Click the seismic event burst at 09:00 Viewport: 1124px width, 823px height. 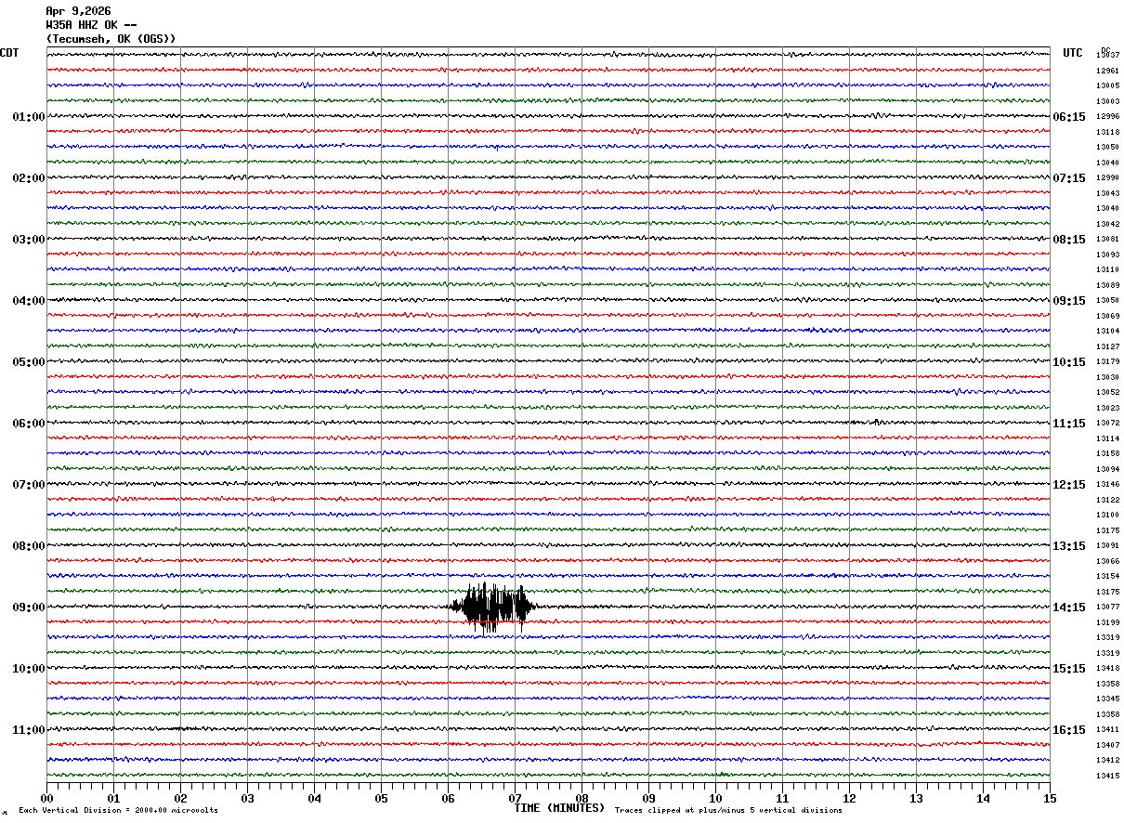coord(492,607)
